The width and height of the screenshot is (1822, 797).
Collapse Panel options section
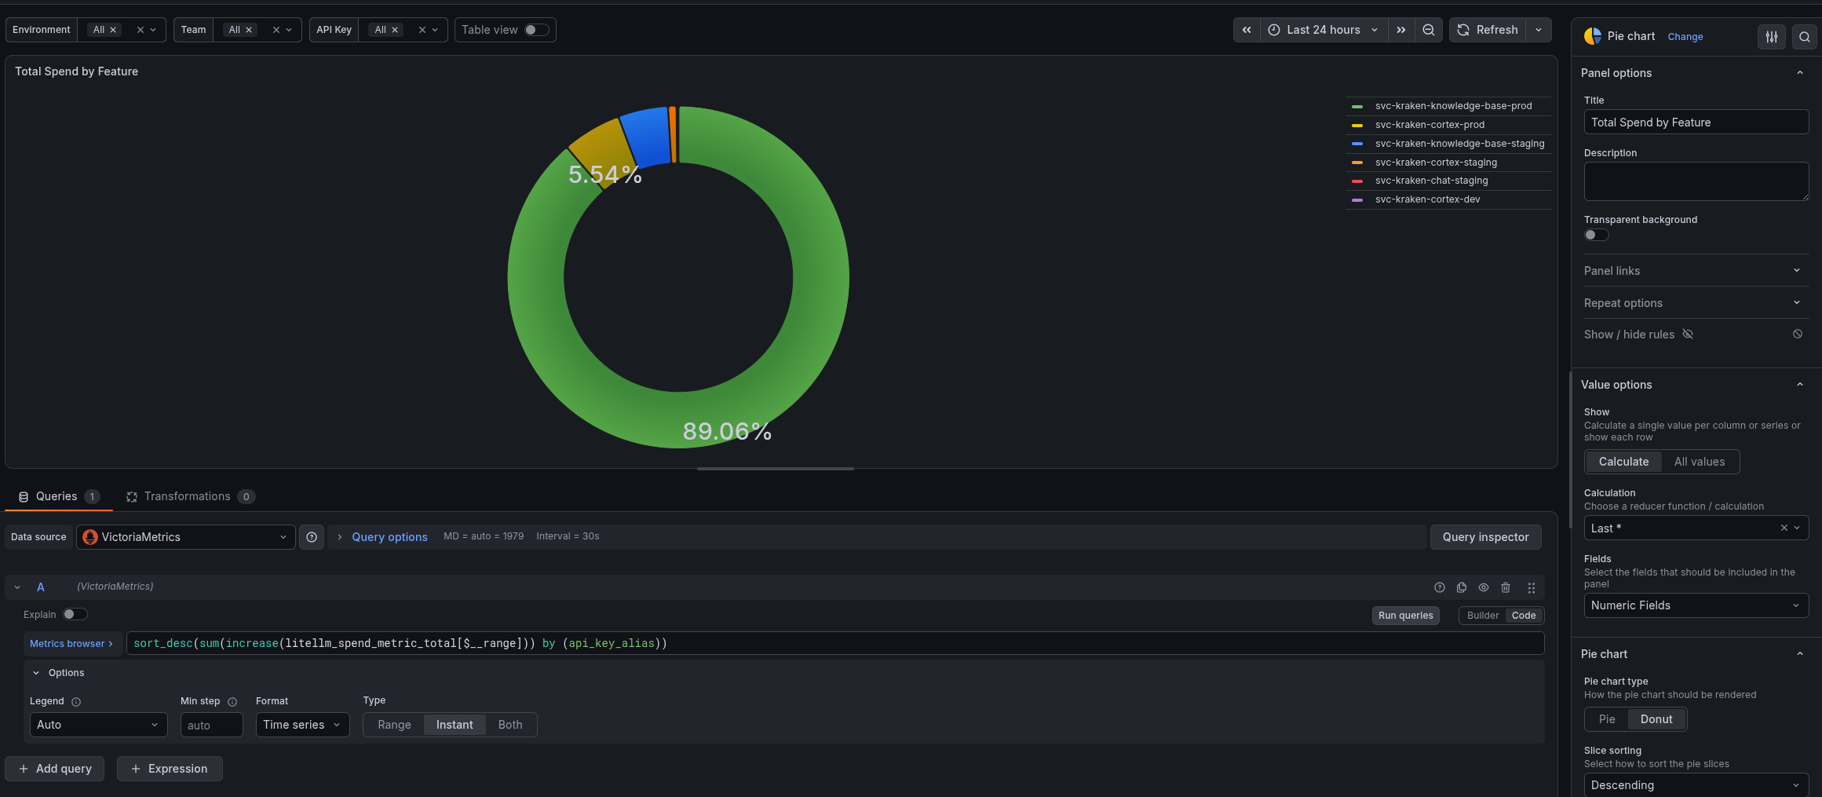point(1800,73)
